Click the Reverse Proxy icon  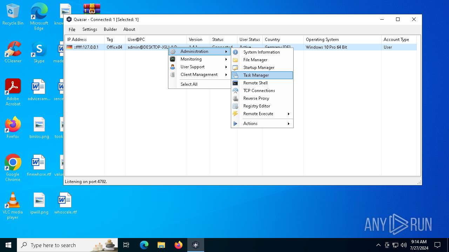click(236, 98)
